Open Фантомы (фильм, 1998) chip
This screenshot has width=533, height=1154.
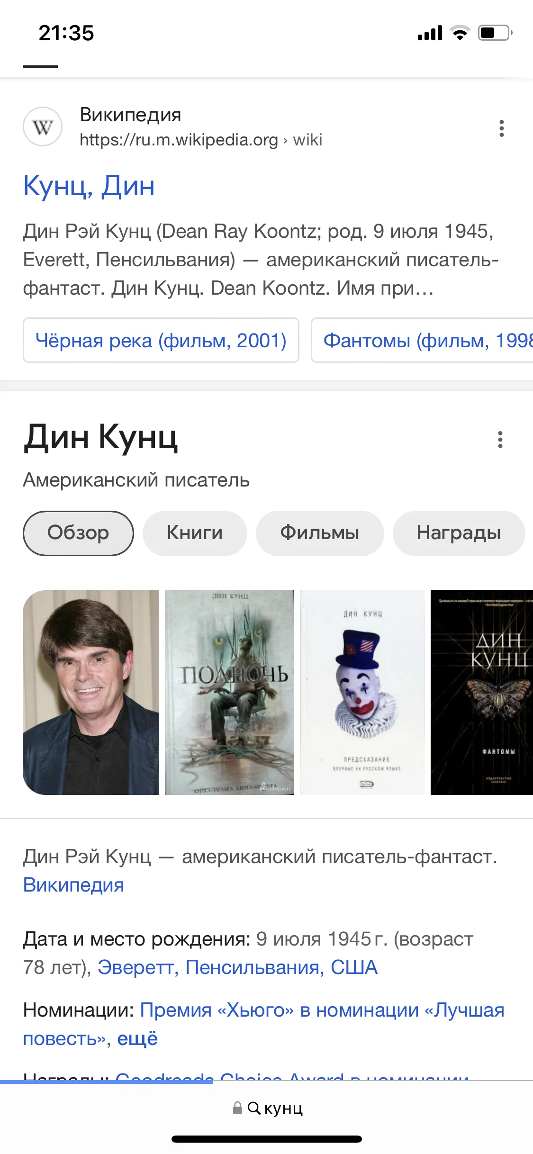(422, 340)
